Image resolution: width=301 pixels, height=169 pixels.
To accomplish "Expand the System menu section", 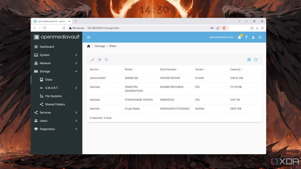I will (56, 55).
